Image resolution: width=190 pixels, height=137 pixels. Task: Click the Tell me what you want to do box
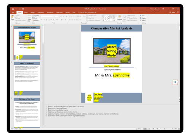87,12
